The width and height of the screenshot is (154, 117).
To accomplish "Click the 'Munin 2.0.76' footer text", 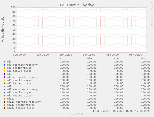I will [x=77, y=114].
